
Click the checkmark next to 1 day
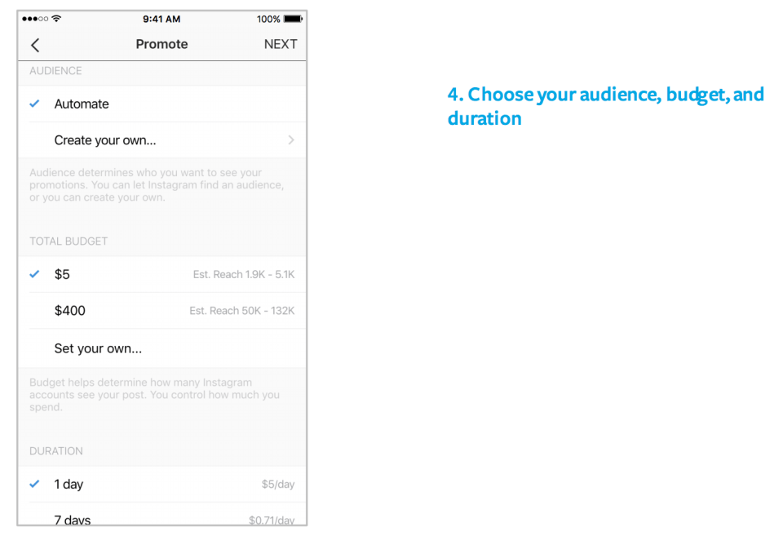coord(34,484)
